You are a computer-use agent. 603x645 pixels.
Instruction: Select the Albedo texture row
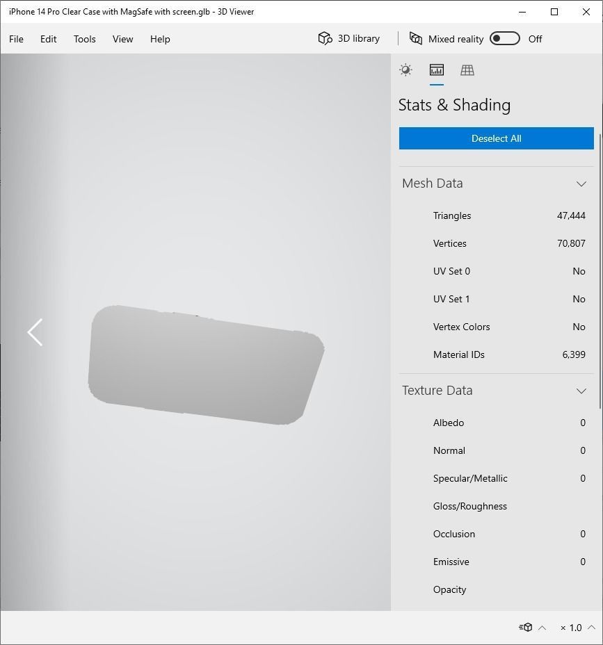[497, 423]
